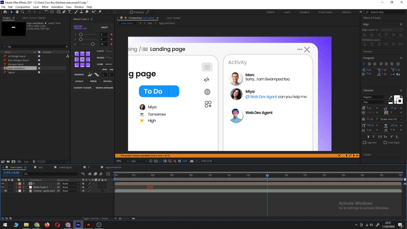The image size is (407, 229).
Task: Select the Selection (arrow) tool
Action: (12, 12)
